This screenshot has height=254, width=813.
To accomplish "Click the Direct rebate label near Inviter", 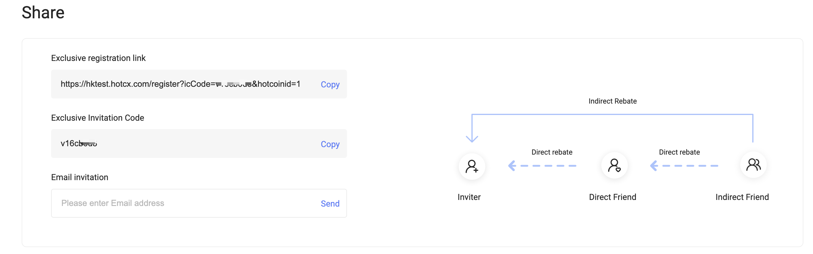I will [552, 152].
